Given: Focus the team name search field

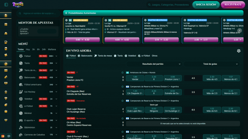Looking at the screenshot, I should [x=38, y=13].
